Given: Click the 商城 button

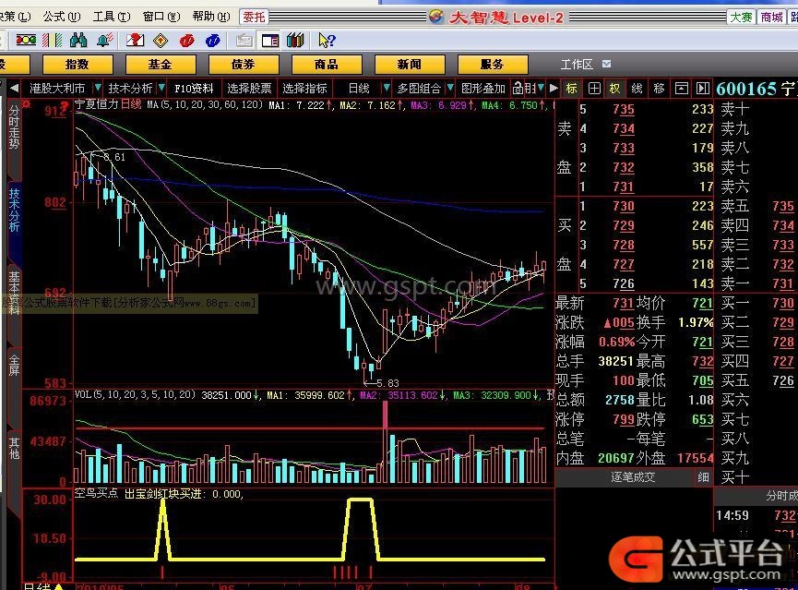Looking at the screenshot, I should click(x=771, y=18).
